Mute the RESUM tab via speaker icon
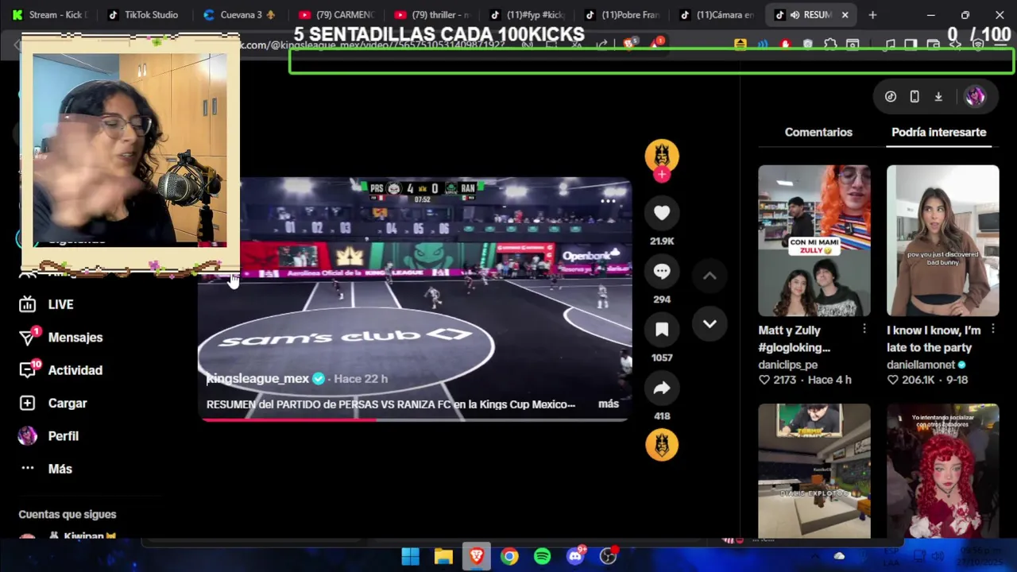This screenshot has height=572, width=1017. [x=795, y=14]
